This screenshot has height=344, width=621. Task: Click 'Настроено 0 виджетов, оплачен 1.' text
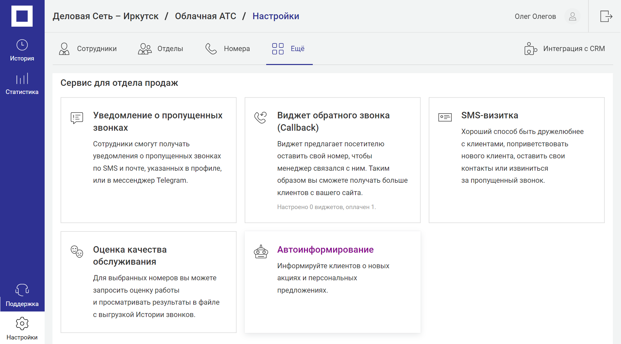(x=326, y=207)
